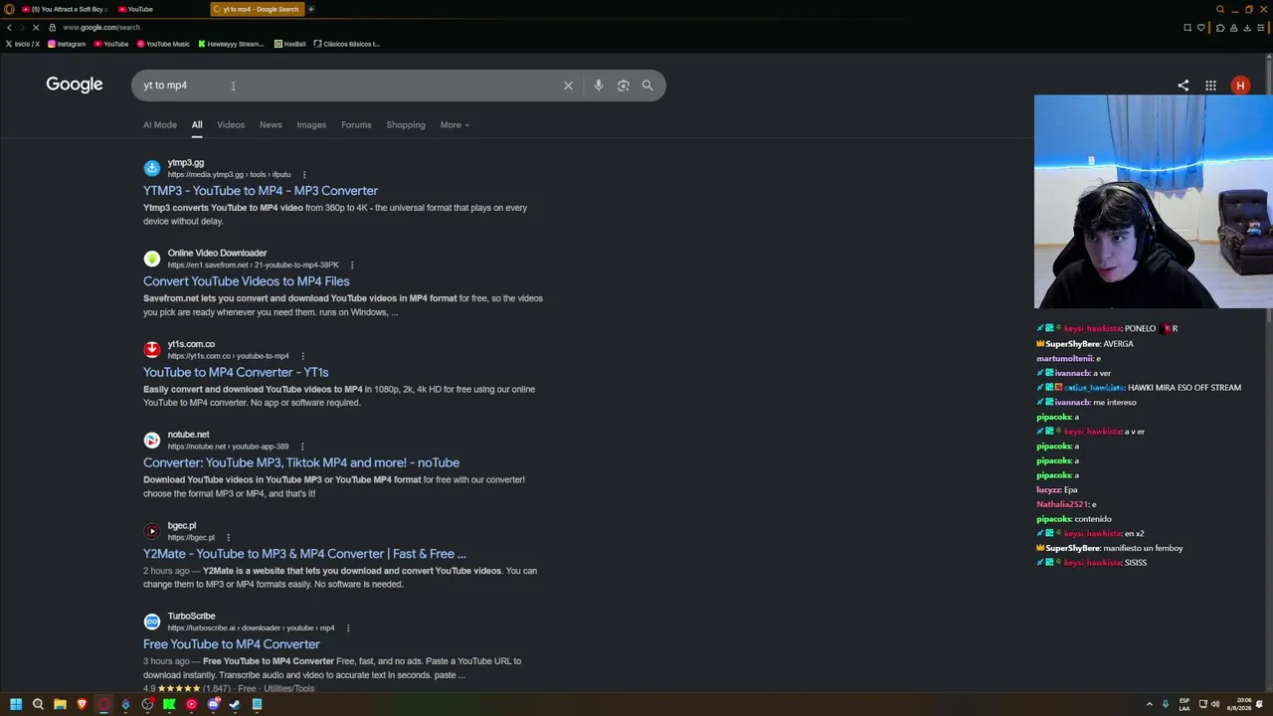The width and height of the screenshot is (1273, 716).
Task: Click the browser address bar URL
Action: pyautogui.click(x=101, y=28)
